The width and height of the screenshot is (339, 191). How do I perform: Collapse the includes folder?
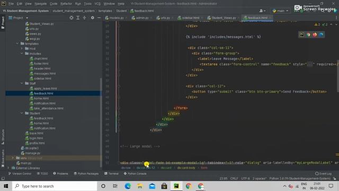[x=22, y=54]
